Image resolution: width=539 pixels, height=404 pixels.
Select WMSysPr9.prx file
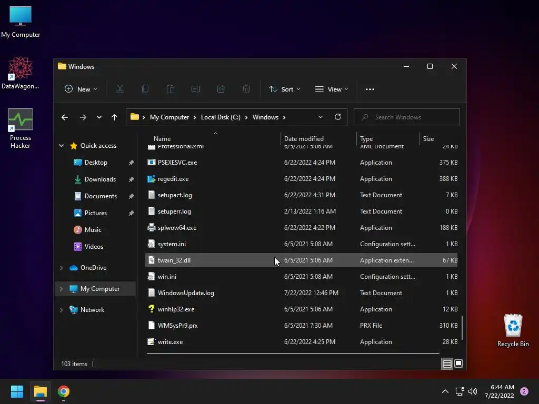302,326
